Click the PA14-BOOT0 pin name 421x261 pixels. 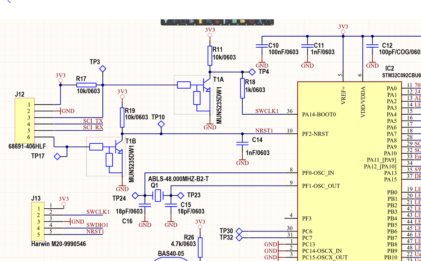pyautogui.click(x=319, y=115)
